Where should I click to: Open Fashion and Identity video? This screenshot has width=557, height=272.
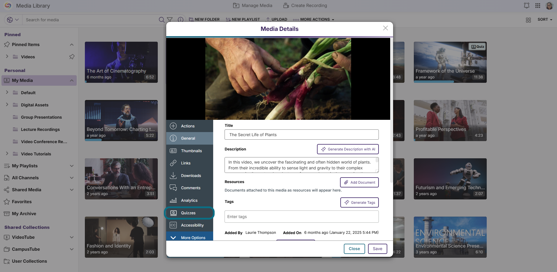(x=121, y=237)
